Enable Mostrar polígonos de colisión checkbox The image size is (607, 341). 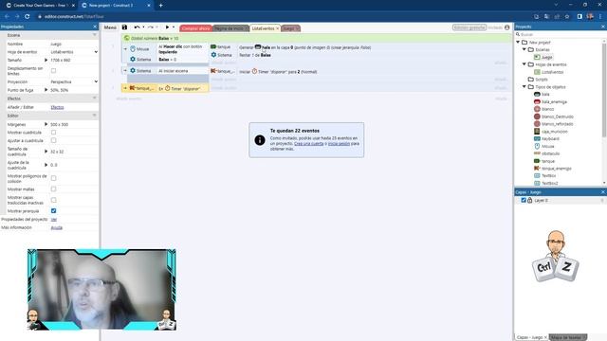(53, 178)
